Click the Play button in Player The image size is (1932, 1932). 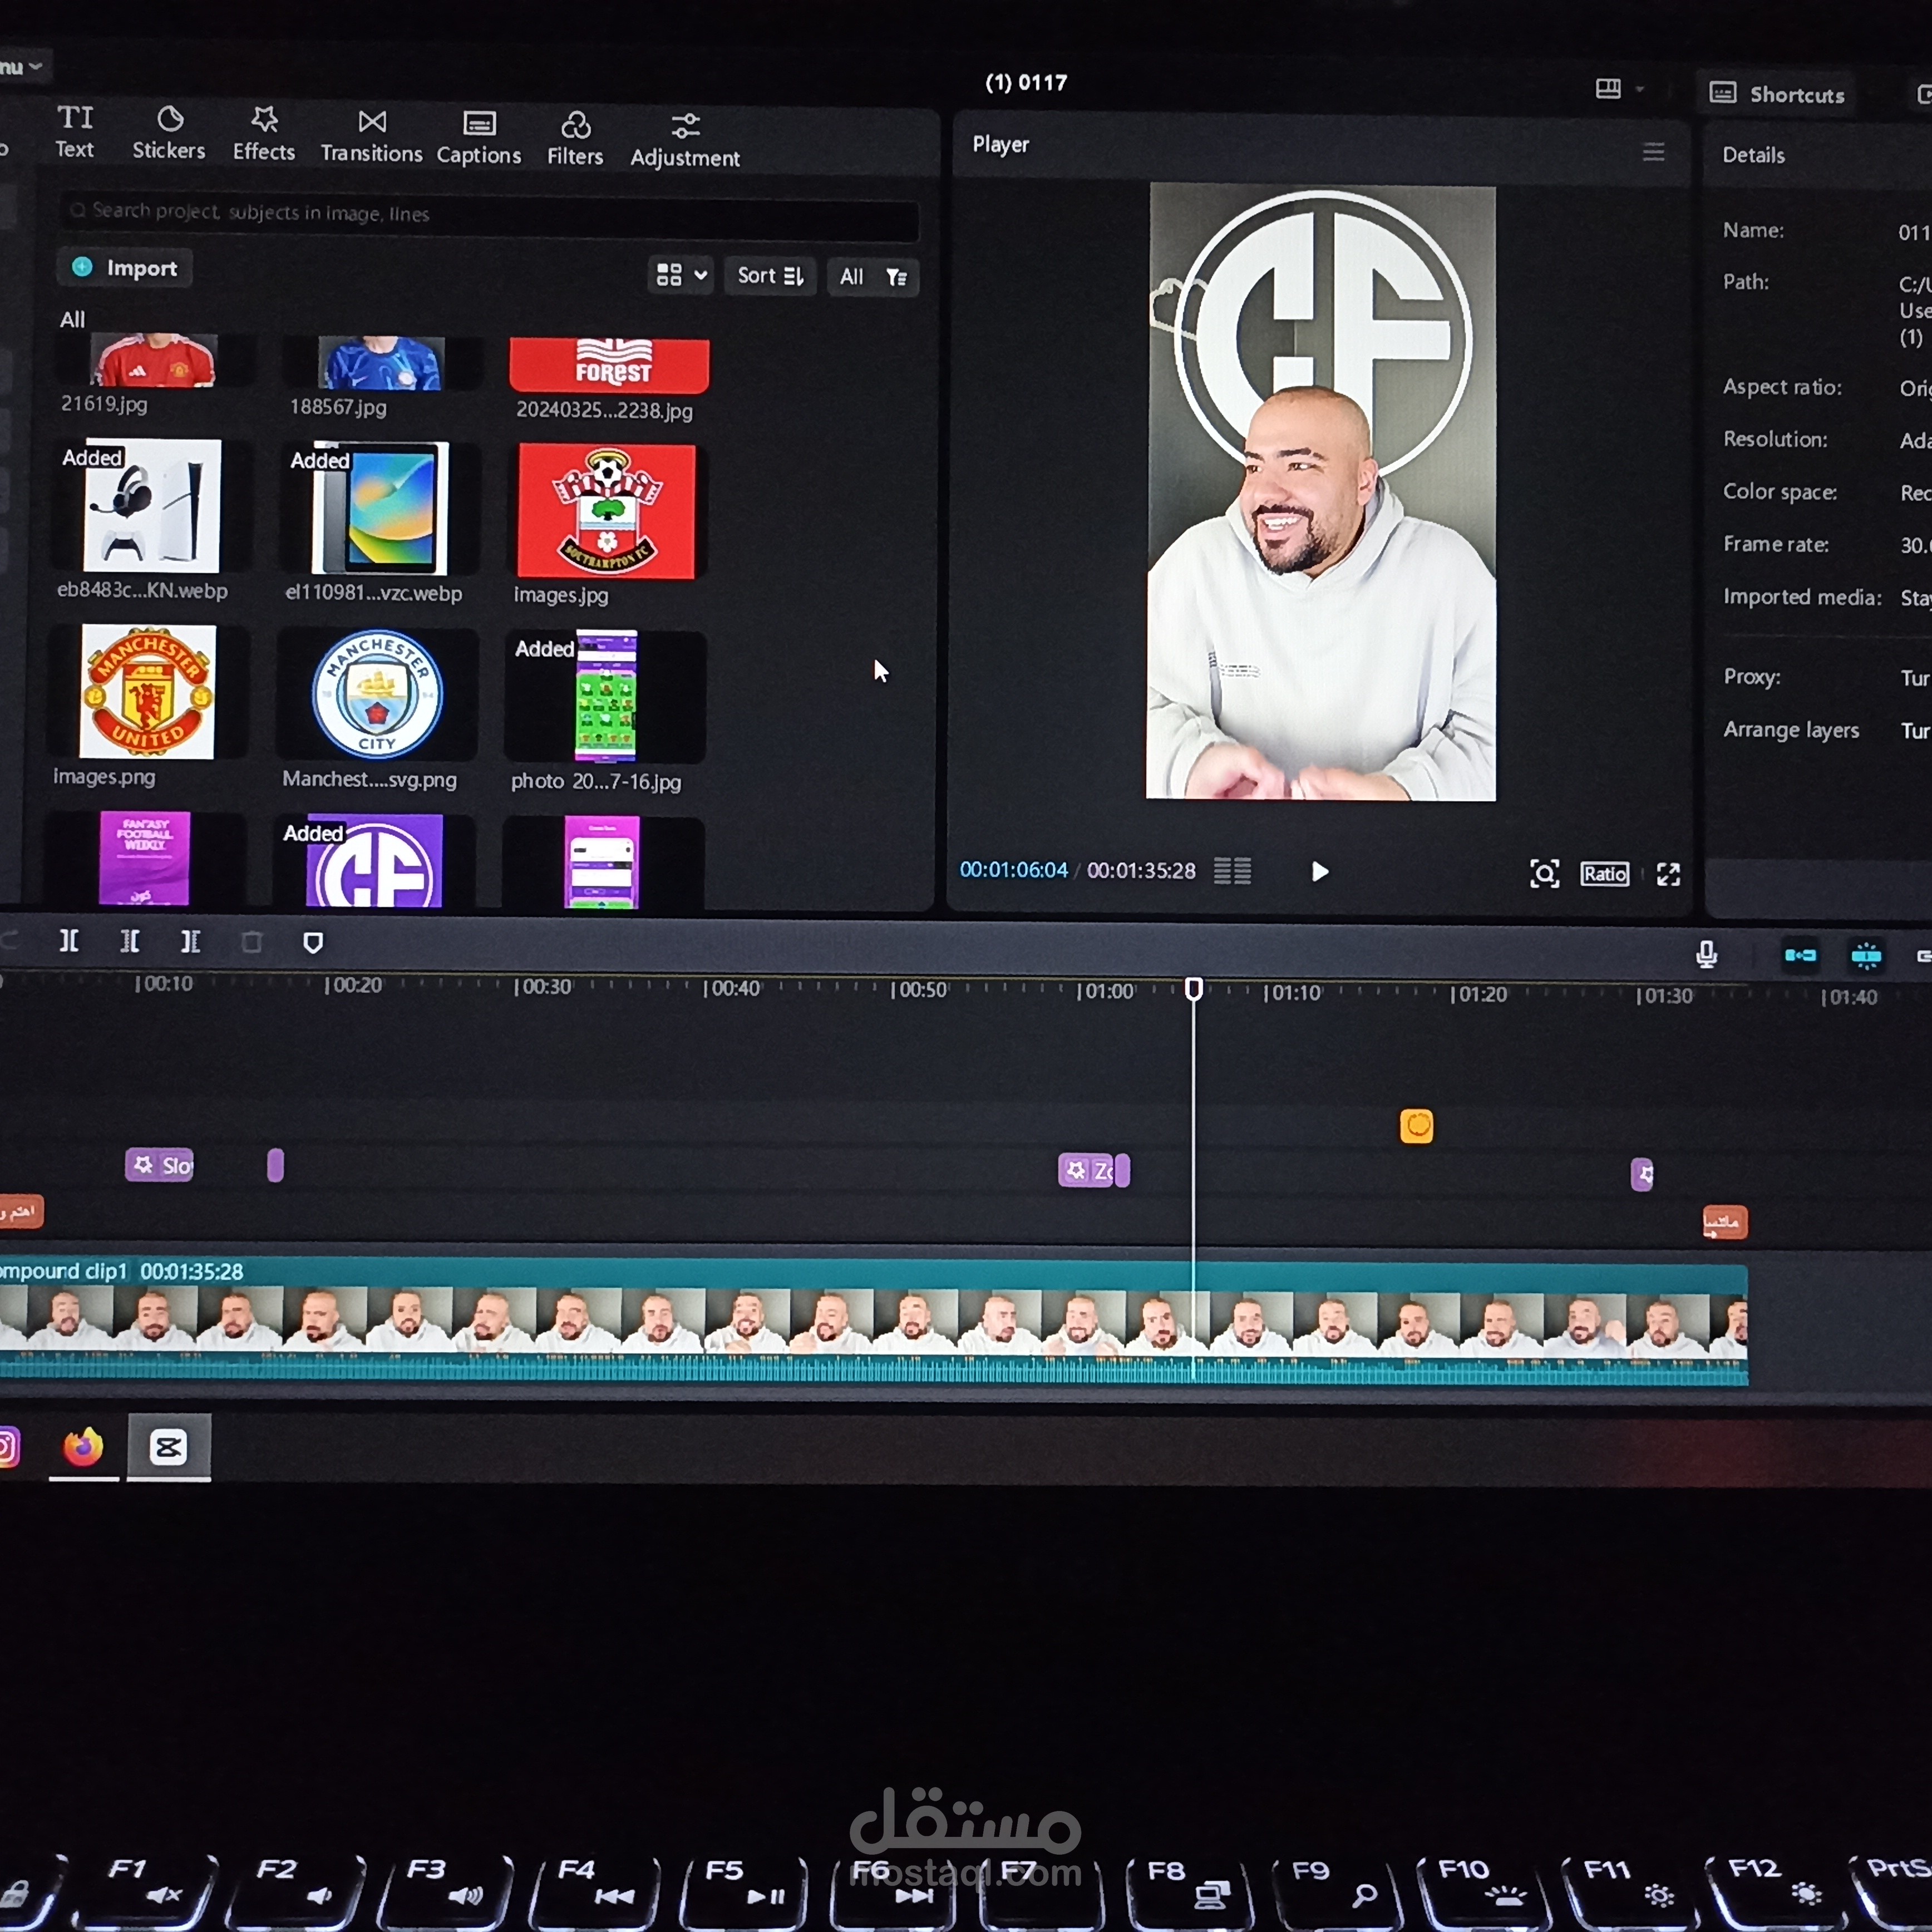1320,872
